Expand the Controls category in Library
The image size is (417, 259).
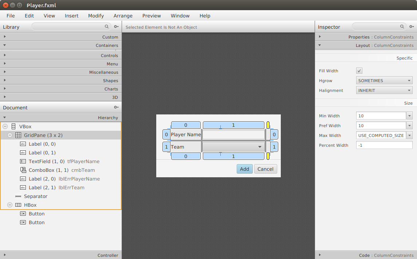pyautogui.click(x=5, y=55)
